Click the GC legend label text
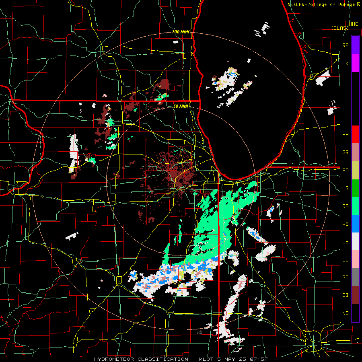 click(345, 278)
